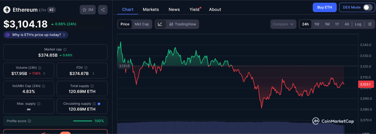This screenshot has height=134, width=376.
Task: Click the Circulating supply info icon
Action: click(94, 104)
